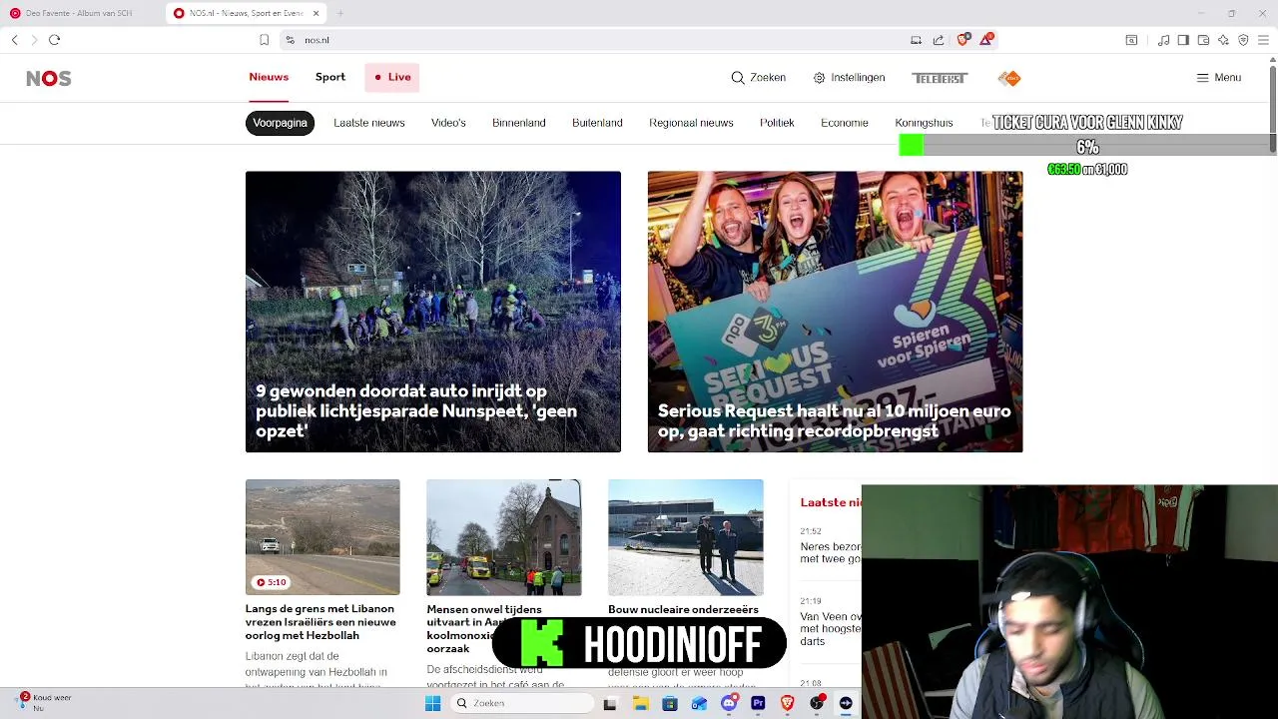Click the NOS logo in the header
1278x719 pixels.
tap(48, 78)
